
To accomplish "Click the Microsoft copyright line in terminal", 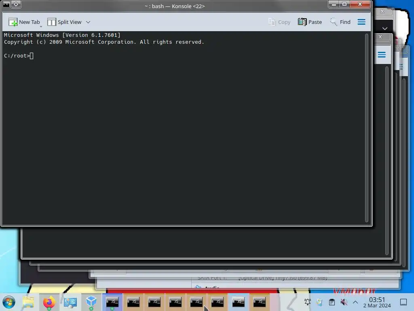I will pyautogui.click(x=104, y=42).
